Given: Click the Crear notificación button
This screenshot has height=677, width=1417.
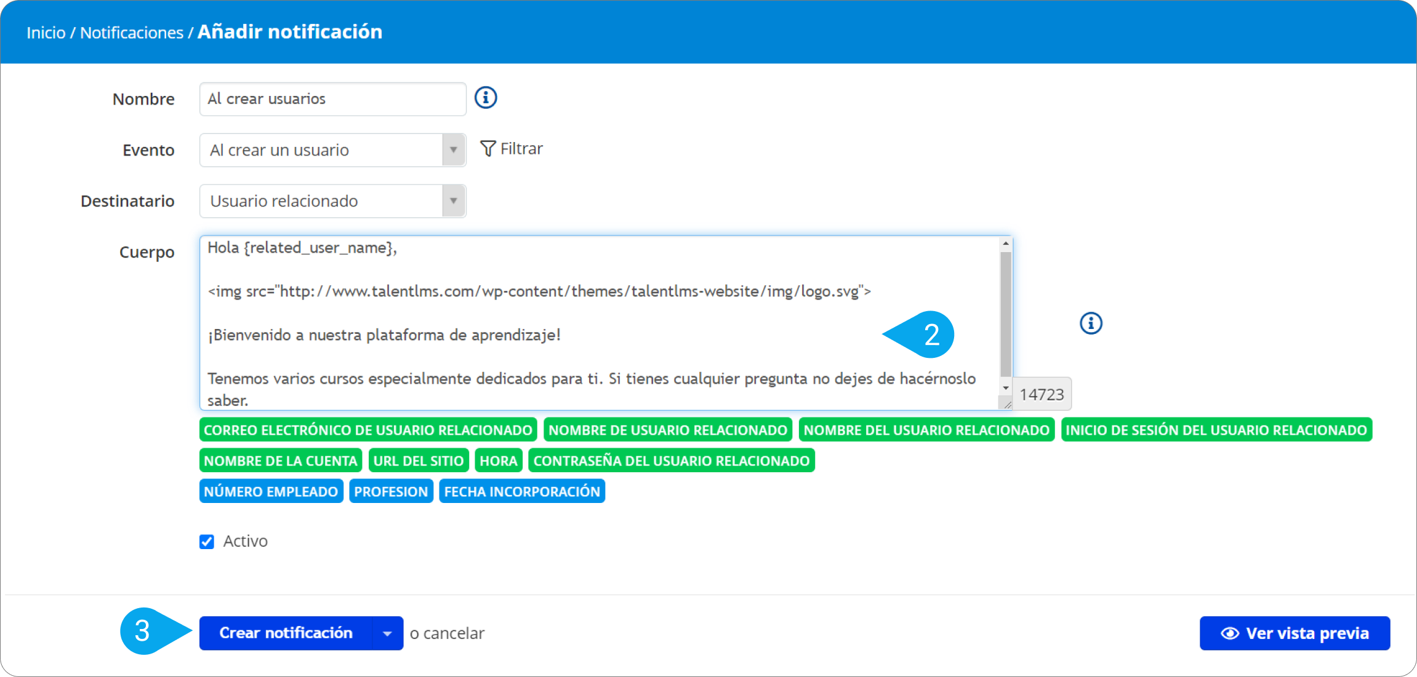Looking at the screenshot, I should point(286,633).
